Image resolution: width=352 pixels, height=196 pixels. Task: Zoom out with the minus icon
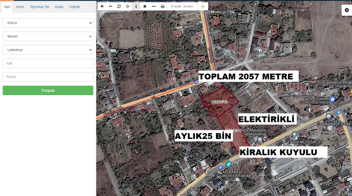pyautogui.click(x=111, y=6)
